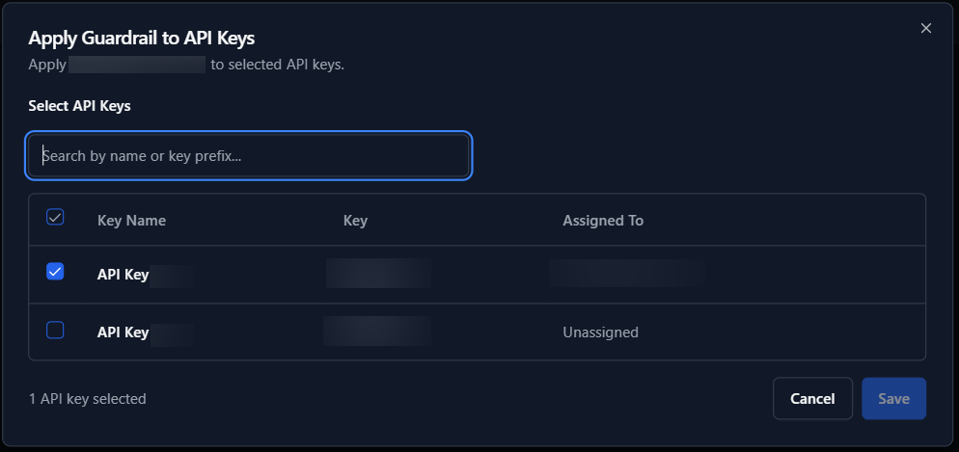
Task: Click the blurred key value in first row
Action: (x=378, y=274)
